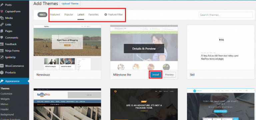Open the adventure travel theme thumbnail
Image resolution: width=256 pixels, height=120 pixels.
tap(144, 104)
